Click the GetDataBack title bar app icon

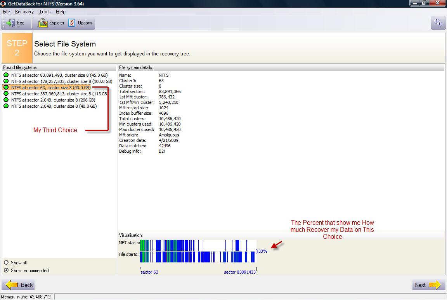3,4
